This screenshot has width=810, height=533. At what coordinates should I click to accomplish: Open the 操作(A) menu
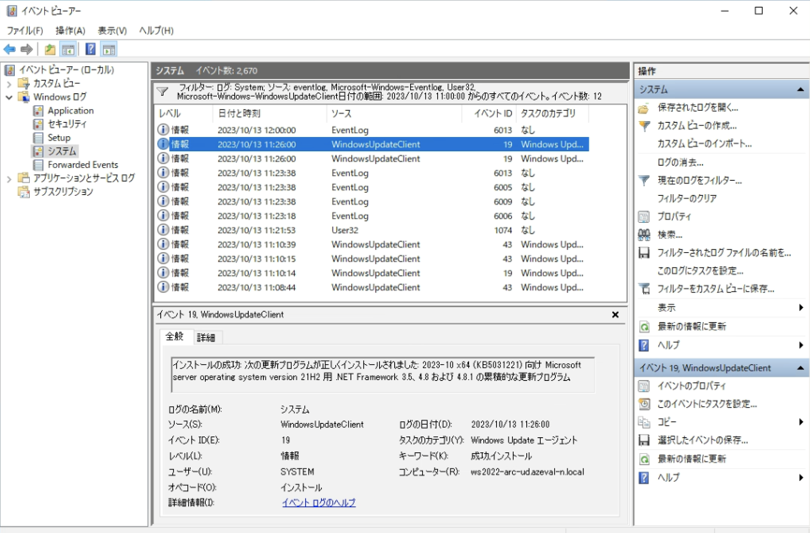pyautogui.click(x=70, y=31)
